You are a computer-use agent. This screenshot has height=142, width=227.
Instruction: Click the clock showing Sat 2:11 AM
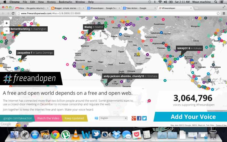pos(182,2)
